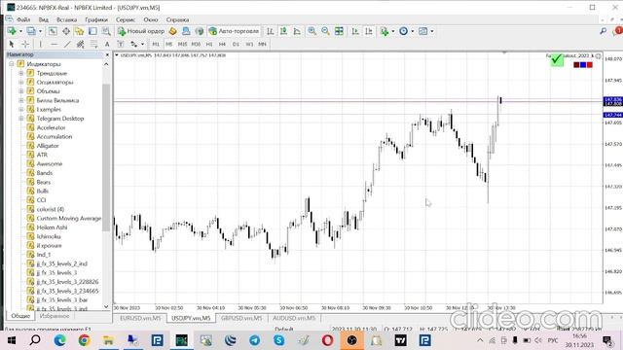Screen dimensions: 623x350
Task: Toggle chart shift
Action: (369, 31)
